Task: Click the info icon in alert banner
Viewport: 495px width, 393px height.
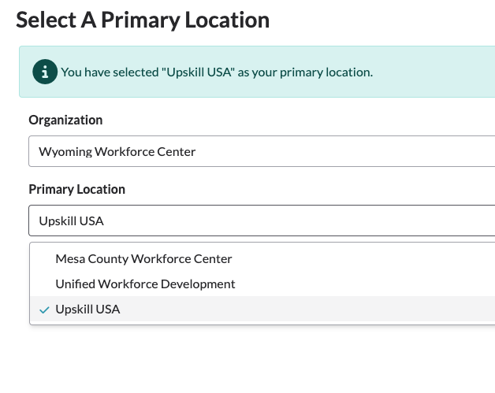Action: [45, 72]
